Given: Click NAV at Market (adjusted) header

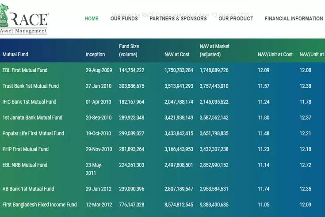Looking at the screenshot, I should 214,50.
